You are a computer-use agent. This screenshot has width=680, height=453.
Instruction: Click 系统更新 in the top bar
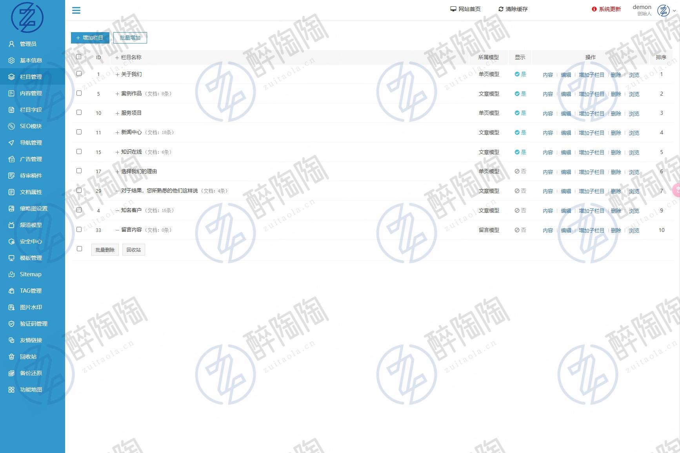pyautogui.click(x=606, y=9)
